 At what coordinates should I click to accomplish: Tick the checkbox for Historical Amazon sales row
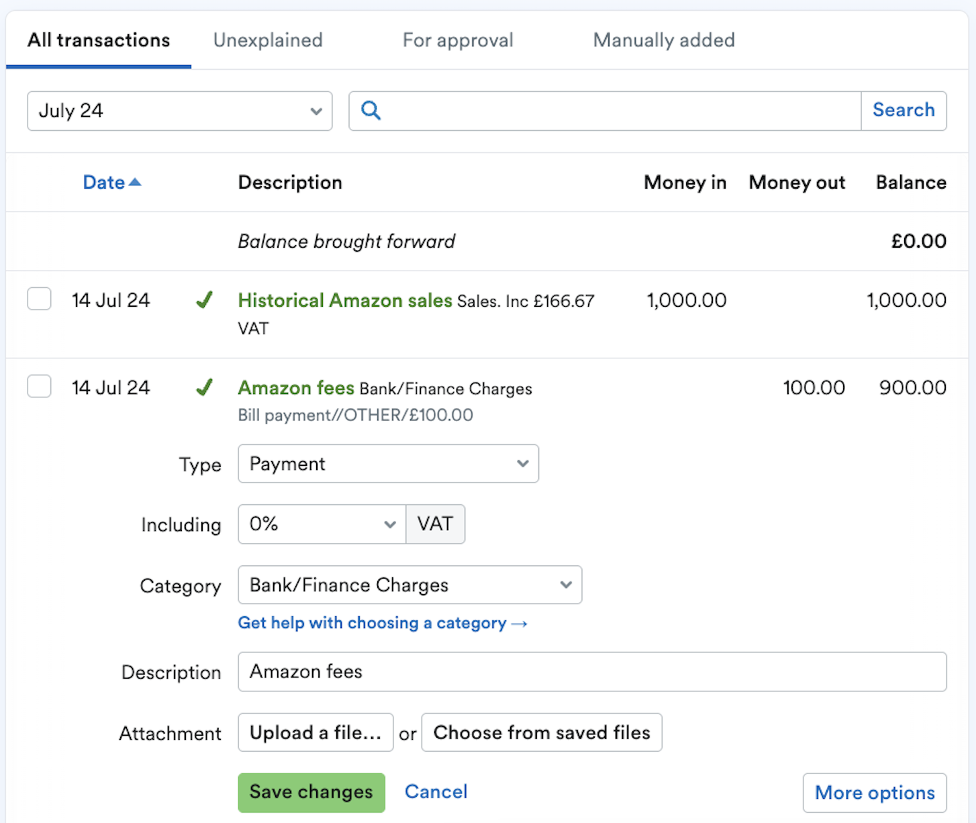(x=39, y=299)
